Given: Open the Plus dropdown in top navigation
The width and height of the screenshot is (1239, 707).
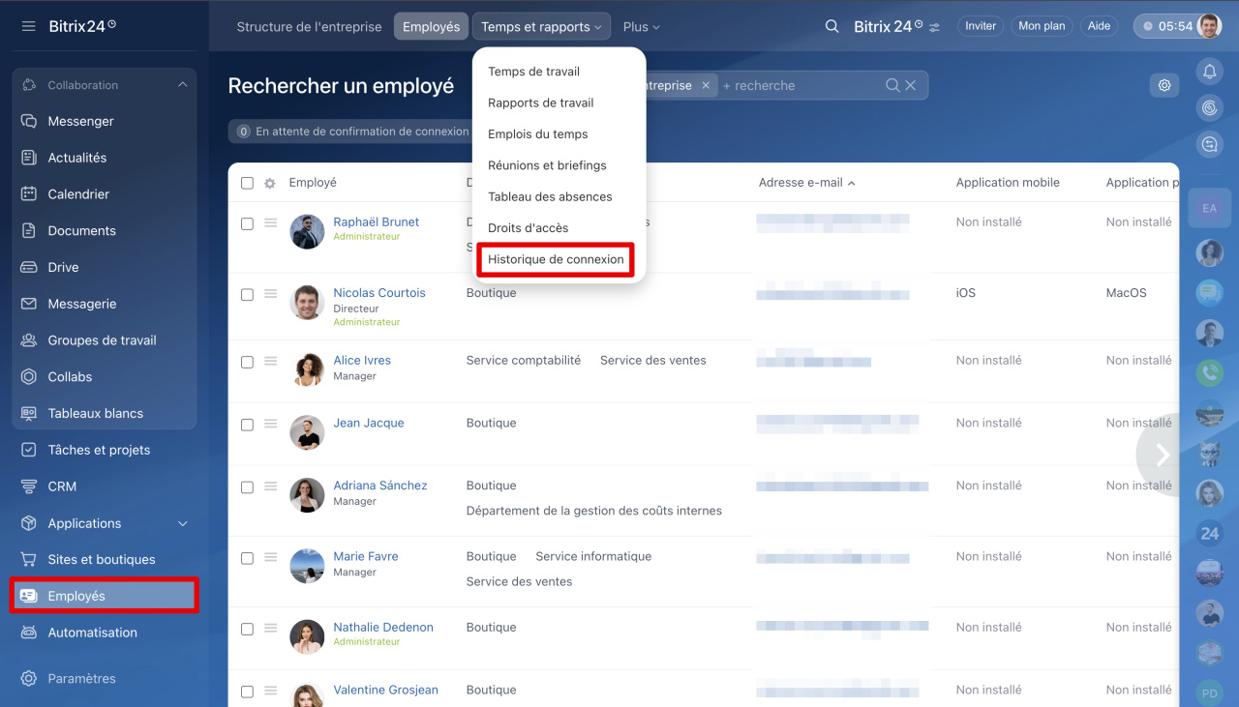Looking at the screenshot, I should 641,27.
